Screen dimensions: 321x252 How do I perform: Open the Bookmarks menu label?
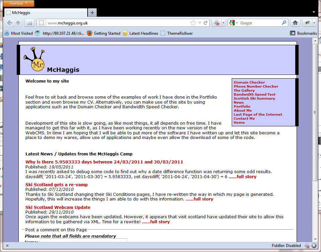click(307, 33)
